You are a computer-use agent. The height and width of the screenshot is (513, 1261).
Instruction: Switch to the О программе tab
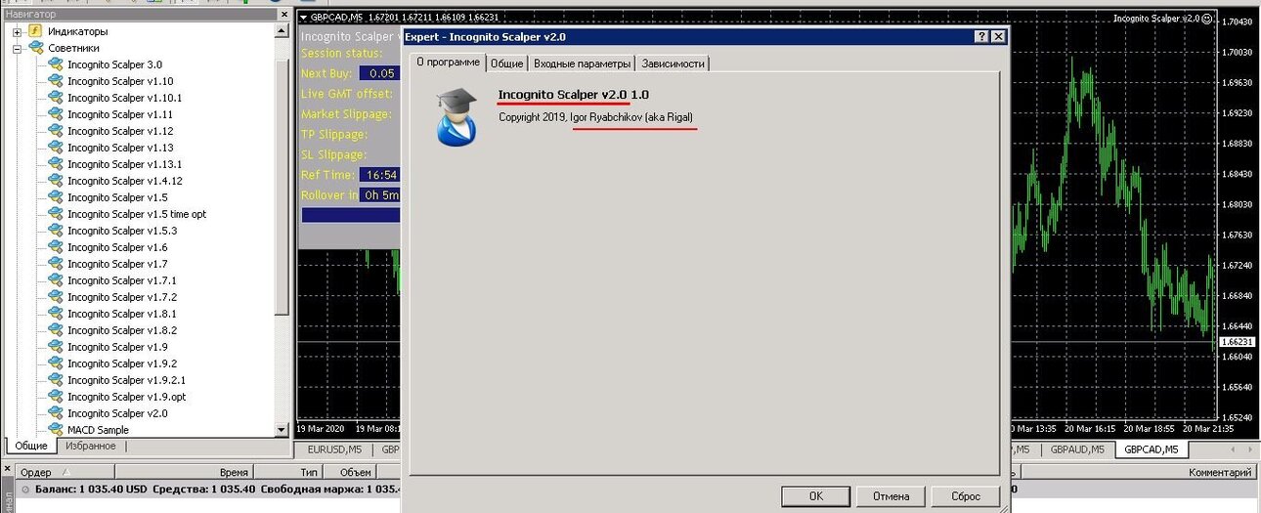click(449, 63)
